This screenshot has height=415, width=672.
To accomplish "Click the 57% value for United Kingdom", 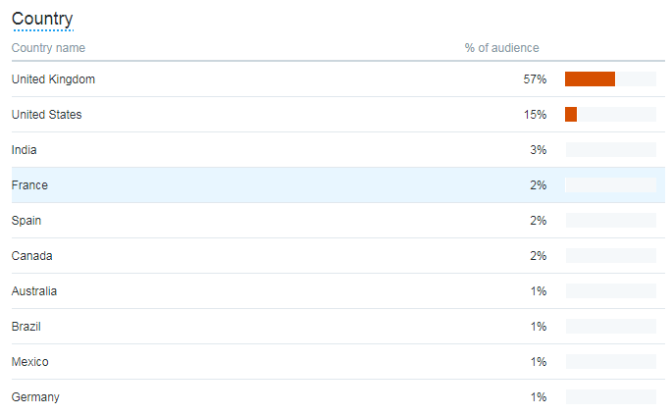I will (535, 79).
